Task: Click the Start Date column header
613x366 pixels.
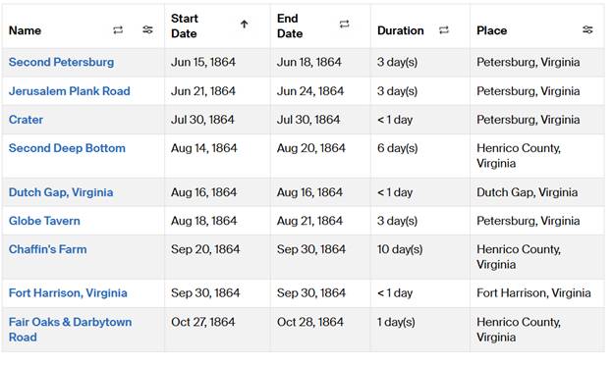Action: [185, 26]
